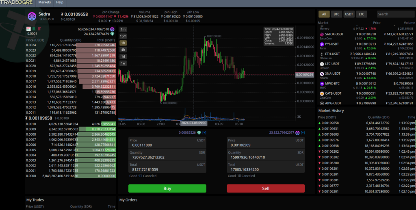Image resolution: width=416 pixels, height=210 pixels.
Task: Select the 1h chart interval
Action: pos(123,43)
